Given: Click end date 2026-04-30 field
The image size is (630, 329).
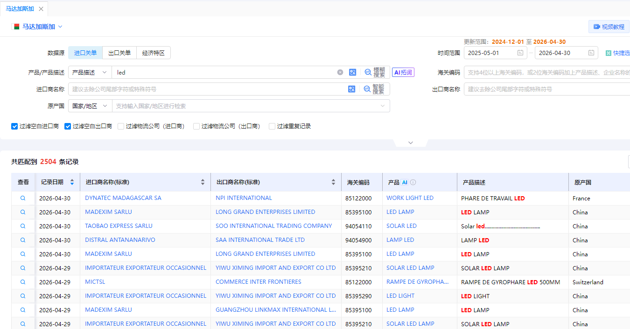Looking at the screenshot, I should pyautogui.click(x=567, y=53).
